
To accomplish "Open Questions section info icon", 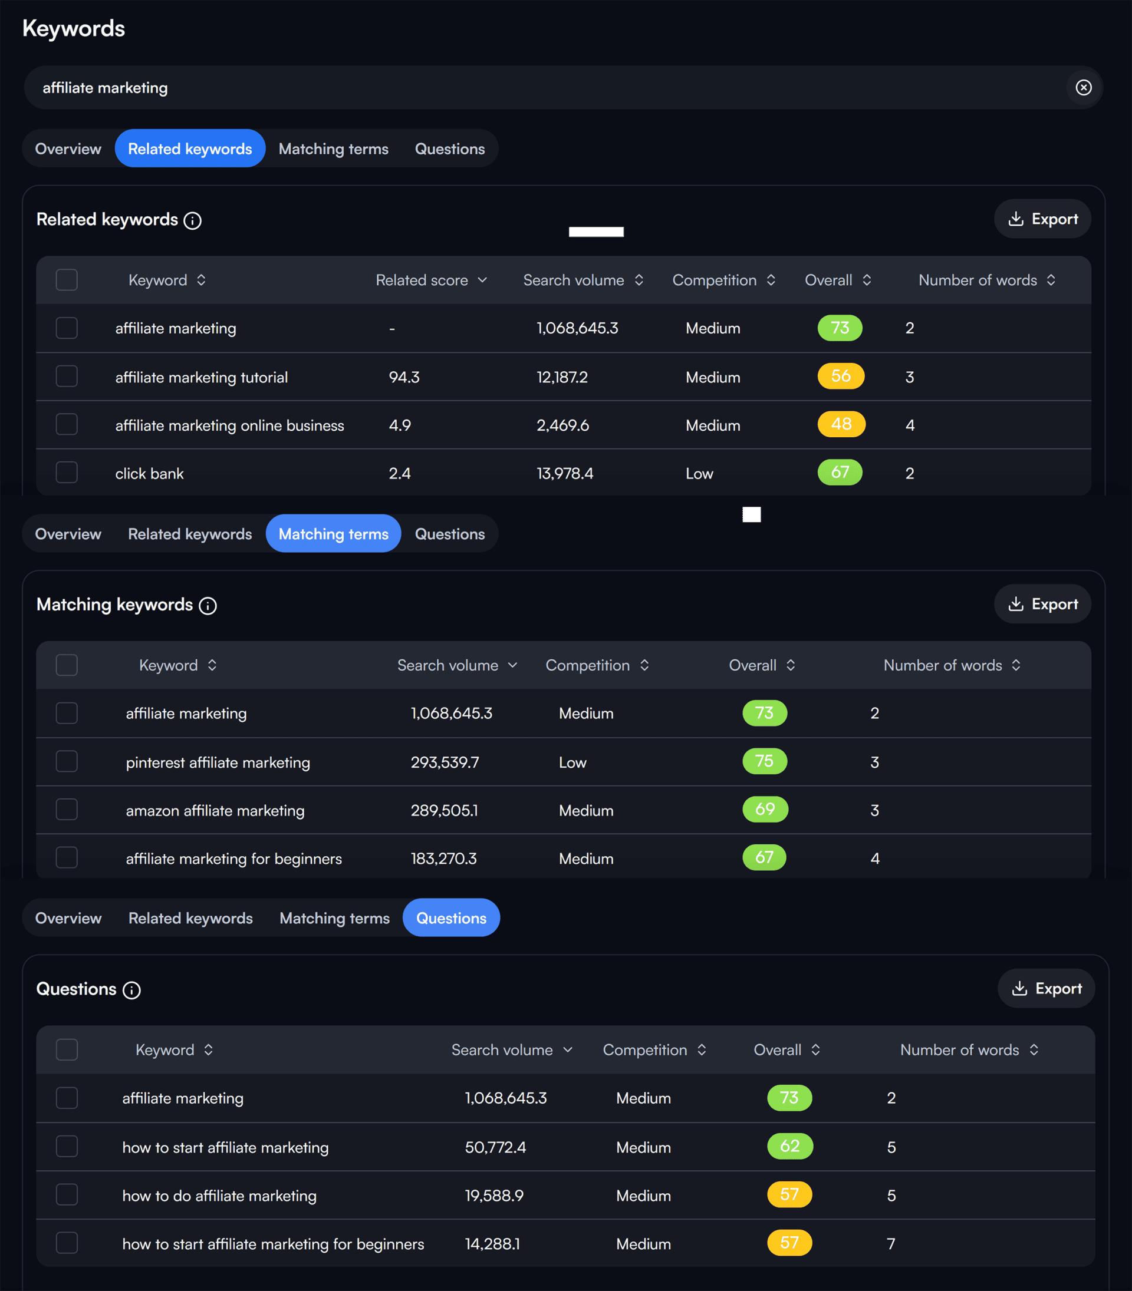I will [131, 990].
